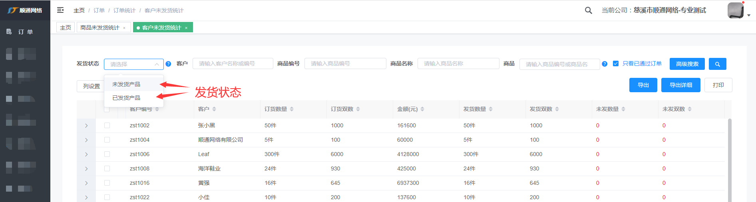This screenshot has height=202, width=756.
Task: Select the checkbox for row zst1006
Action: coord(107,154)
